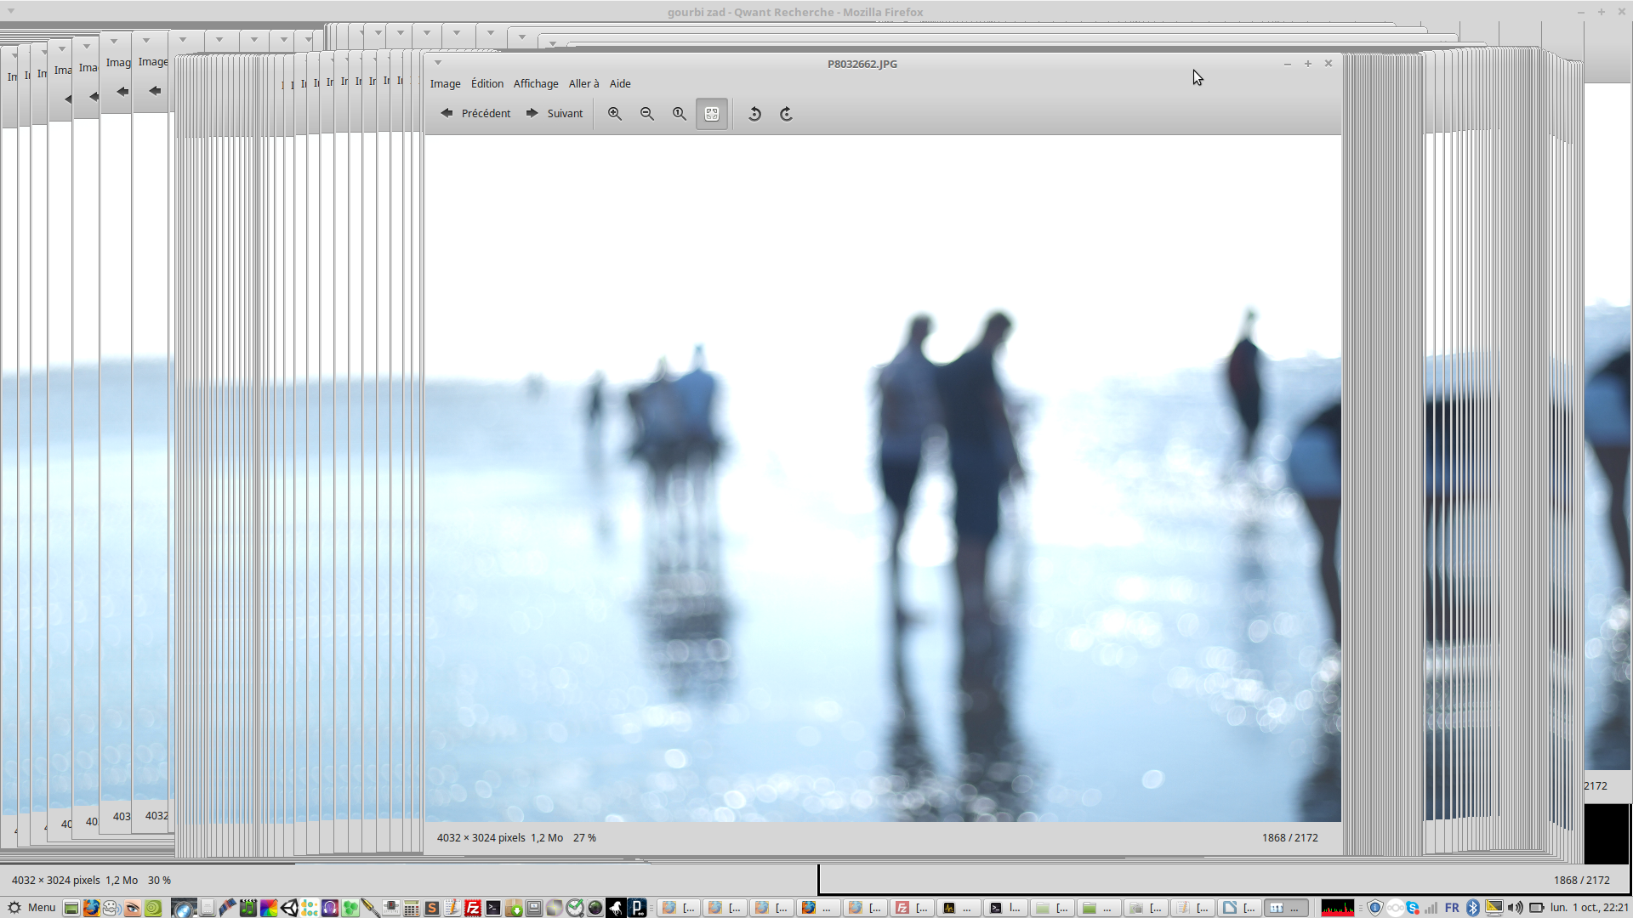Toggle the best fit zoom button
The image size is (1633, 918).
click(x=712, y=114)
